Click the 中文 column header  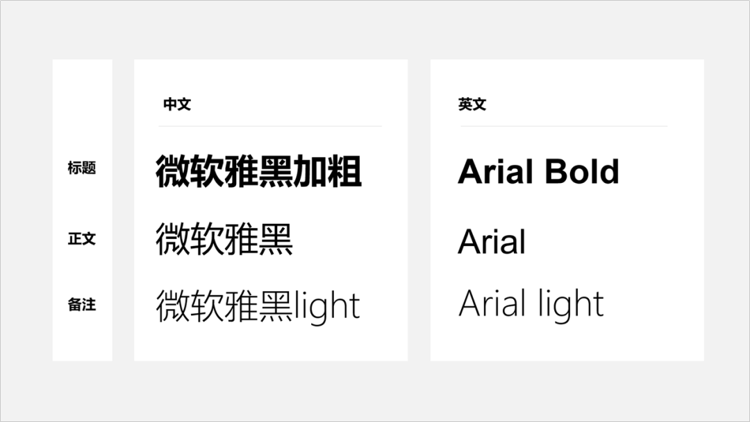coord(177,104)
